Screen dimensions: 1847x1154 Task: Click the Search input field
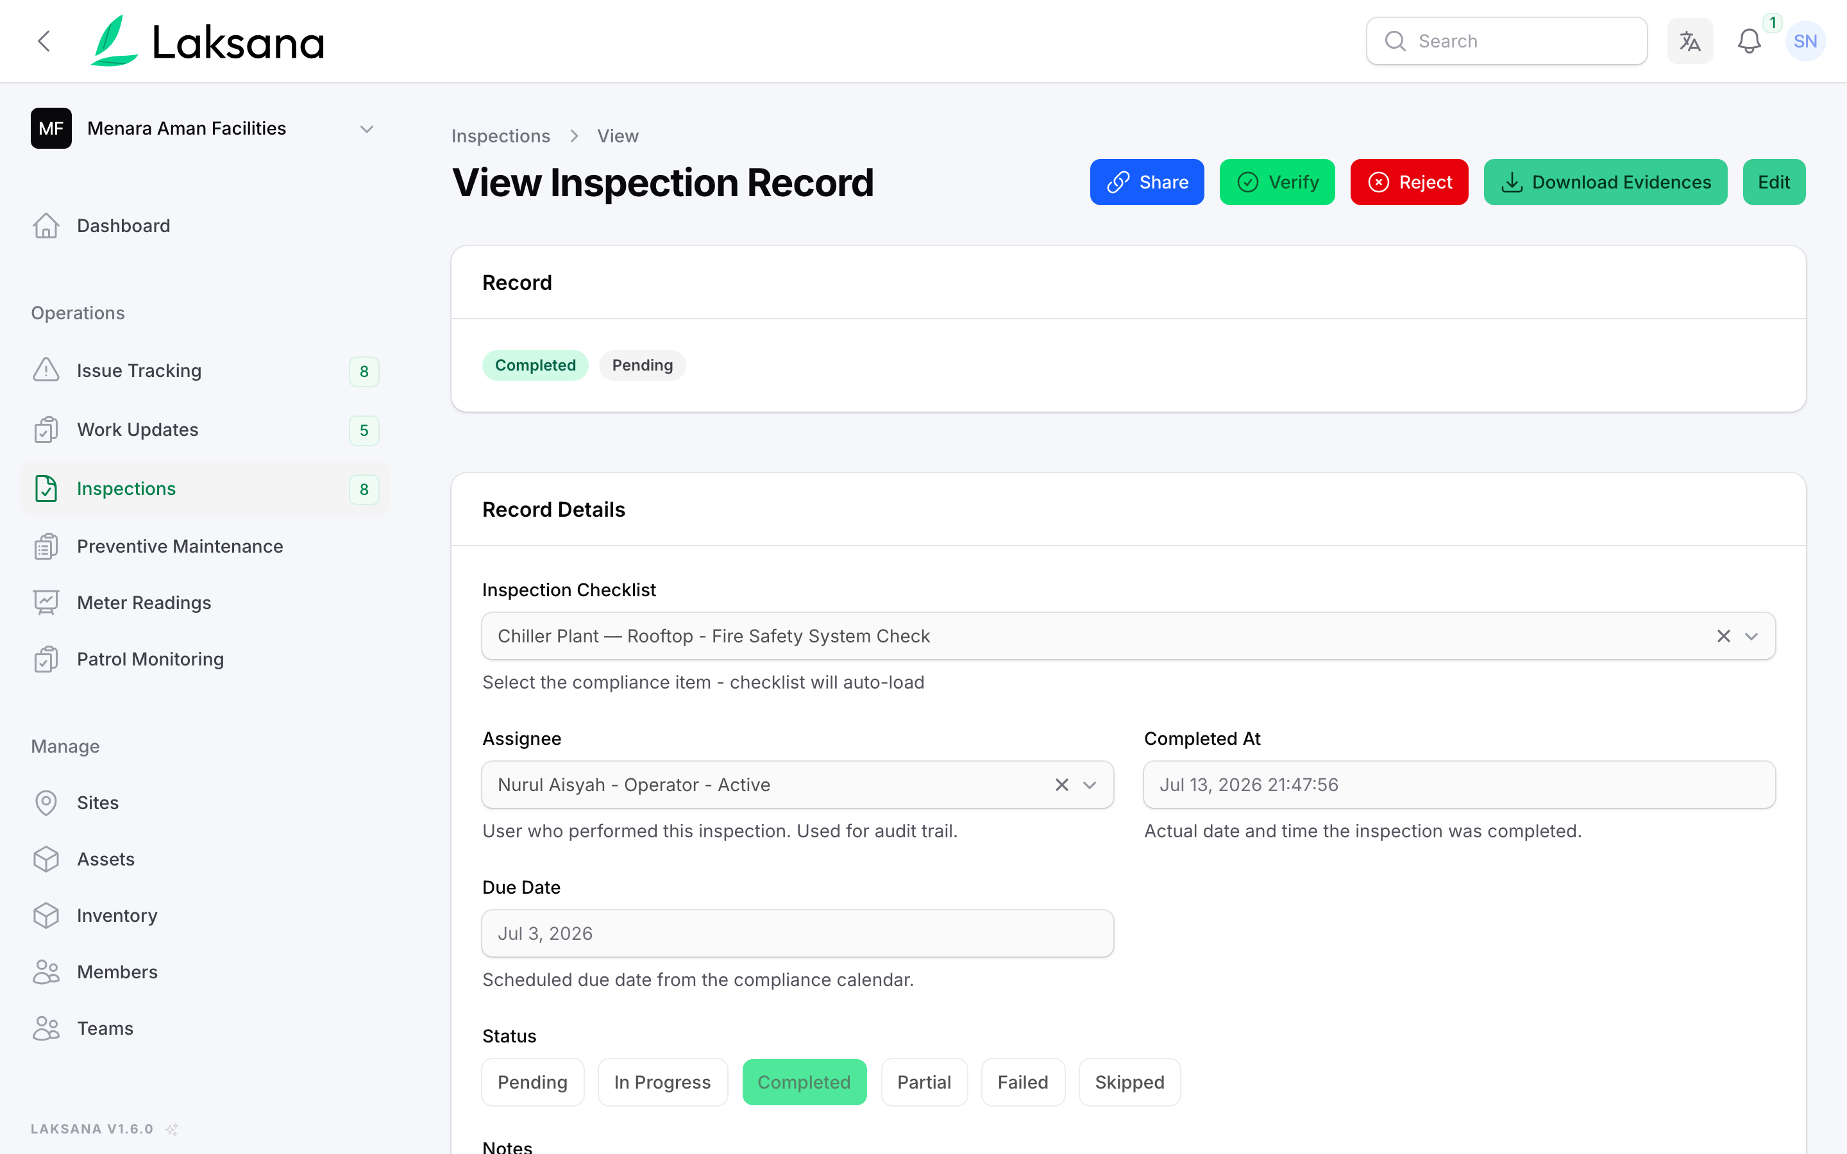[1506, 41]
